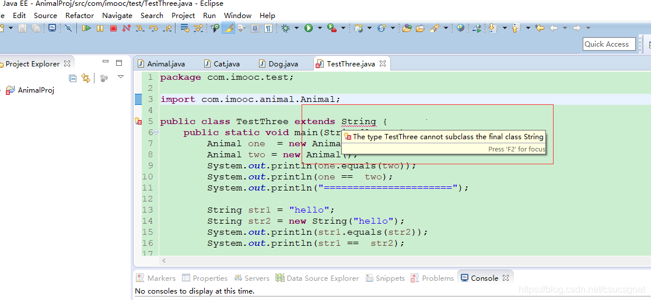Click the Back navigation arrow
The width and height of the screenshot is (651, 300).
[x=554, y=28]
